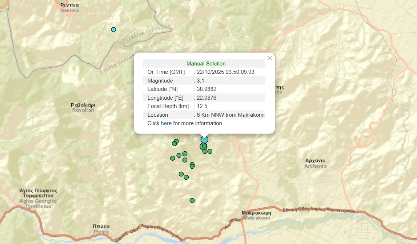Click the 'Manual Solution' popup header
417x244 pixels.
206,64
